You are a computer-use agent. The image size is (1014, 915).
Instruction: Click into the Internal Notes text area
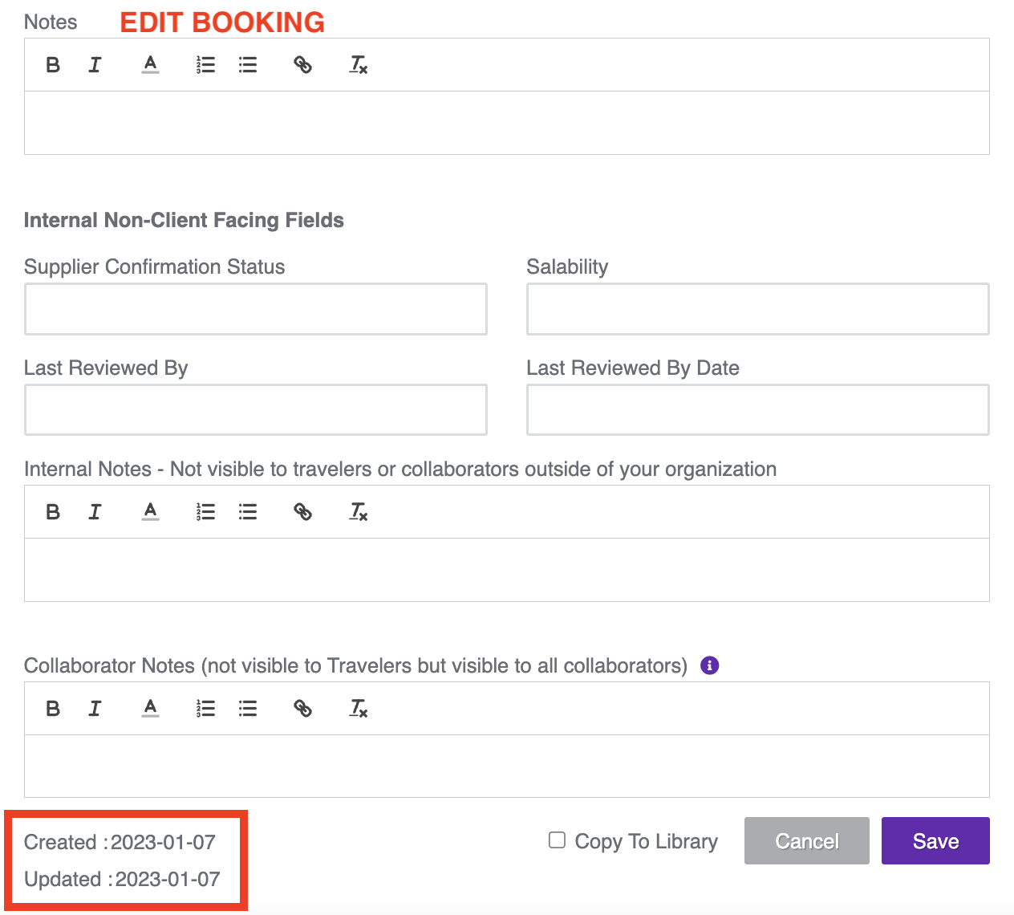pyautogui.click(x=507, y=570)
